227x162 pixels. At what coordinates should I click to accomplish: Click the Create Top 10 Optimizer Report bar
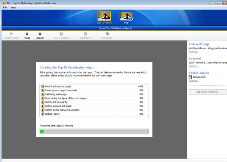pos(115,28)
